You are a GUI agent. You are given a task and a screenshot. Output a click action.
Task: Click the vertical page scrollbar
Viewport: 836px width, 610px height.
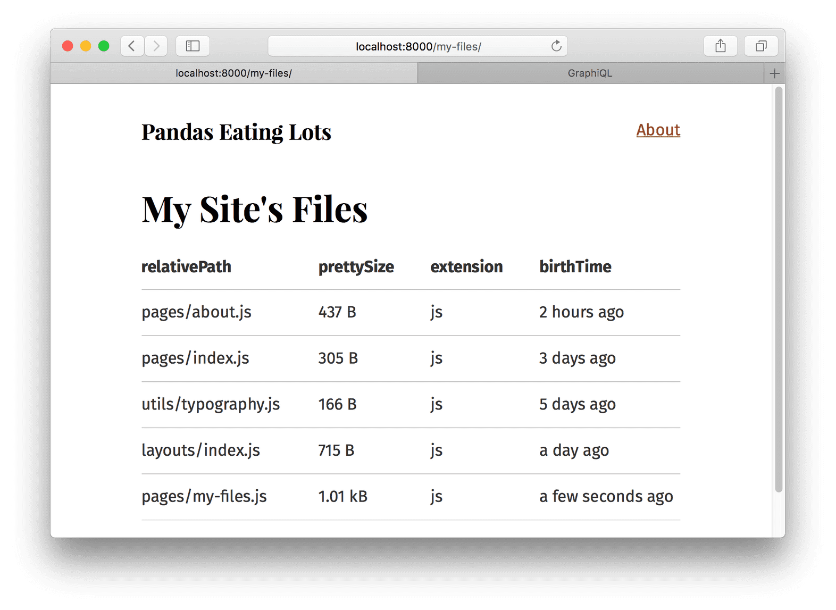[x=779, y=290]
